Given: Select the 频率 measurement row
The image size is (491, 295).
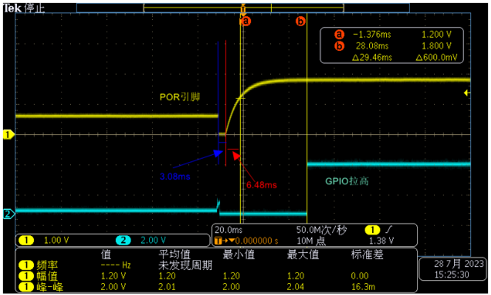Looking at the screenshot, I should click(x=216, y=265).
